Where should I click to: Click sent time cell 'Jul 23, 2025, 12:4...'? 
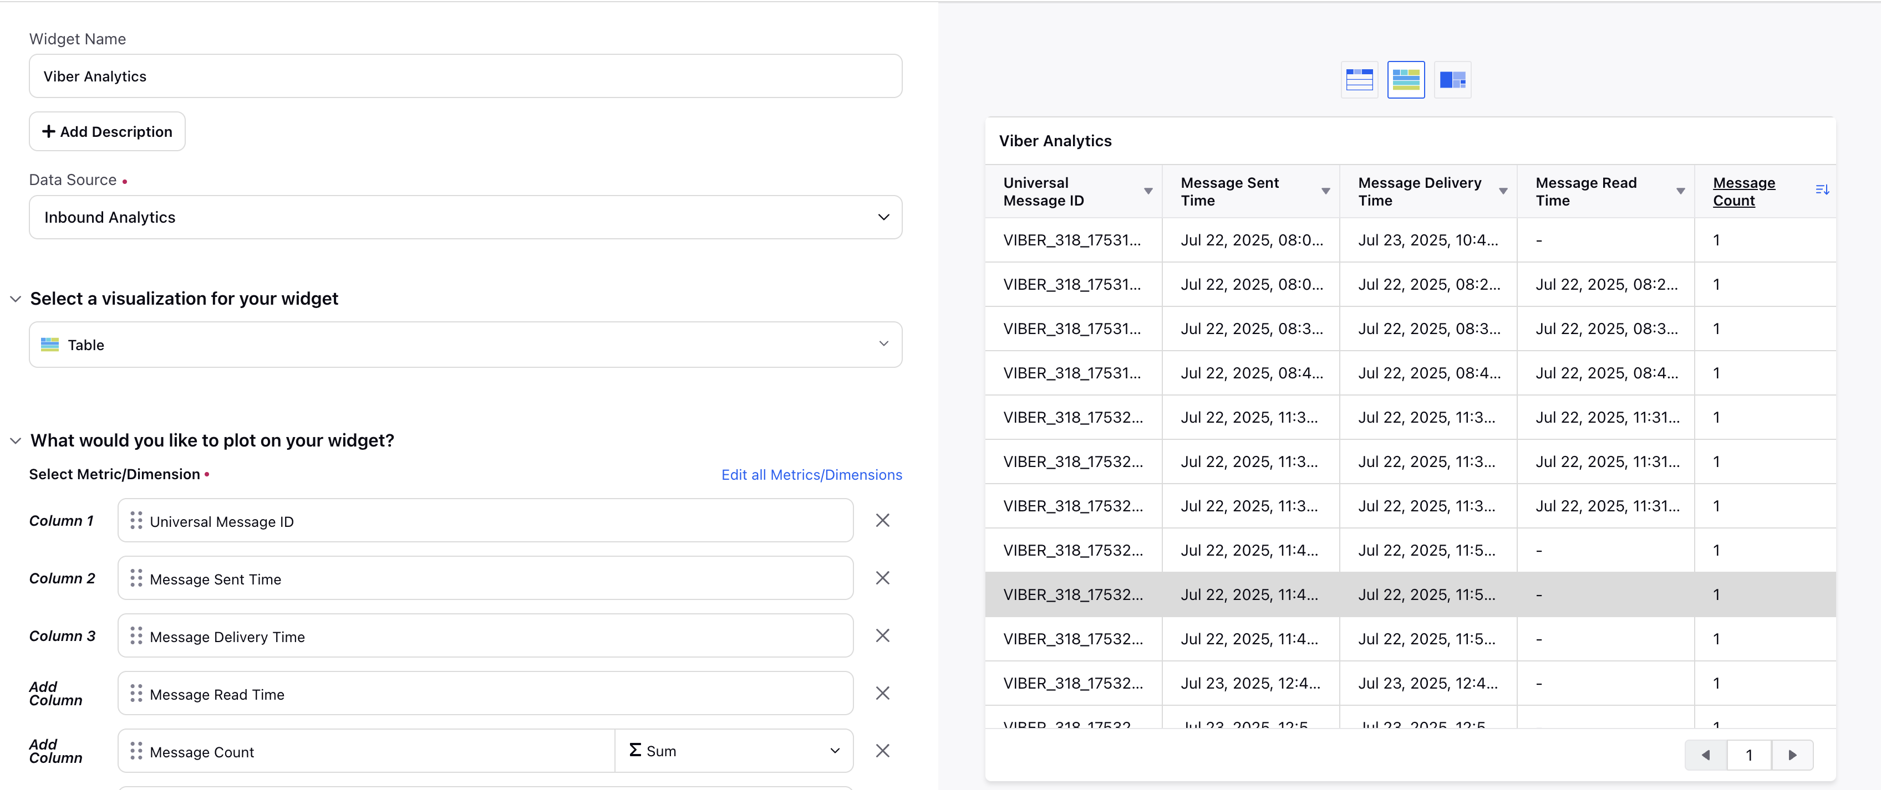1250,684
